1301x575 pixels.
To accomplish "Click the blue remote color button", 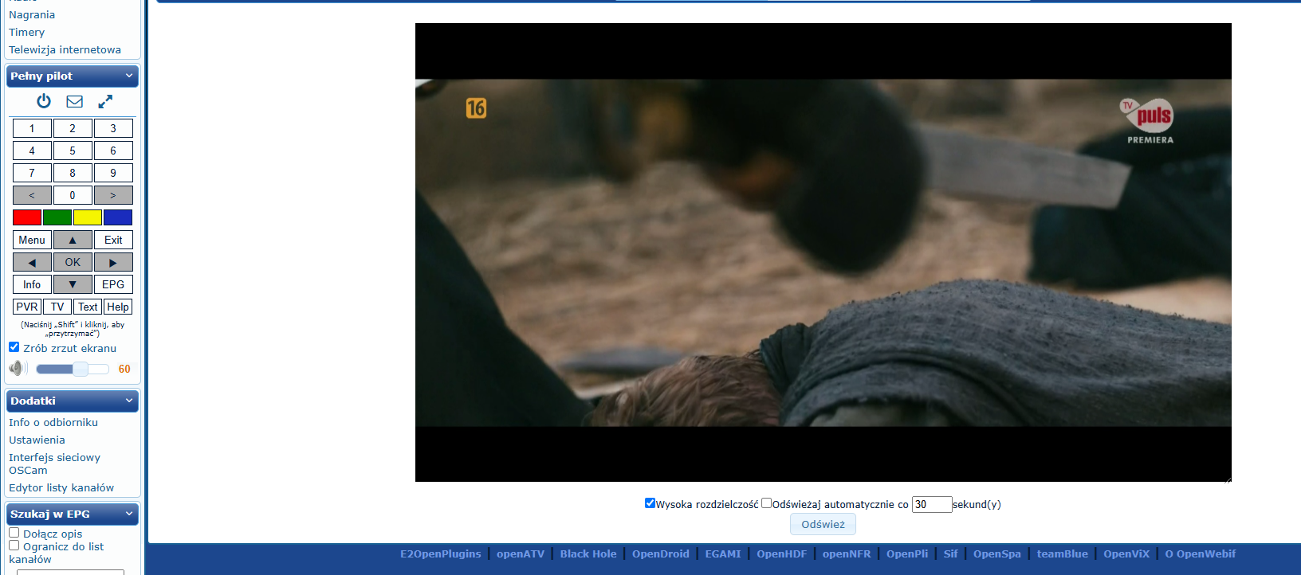I will [x=118, y=217].
